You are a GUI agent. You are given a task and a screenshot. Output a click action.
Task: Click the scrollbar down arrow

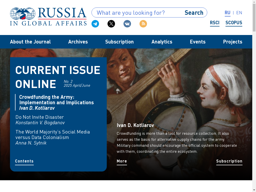click(x=254, y=190)
